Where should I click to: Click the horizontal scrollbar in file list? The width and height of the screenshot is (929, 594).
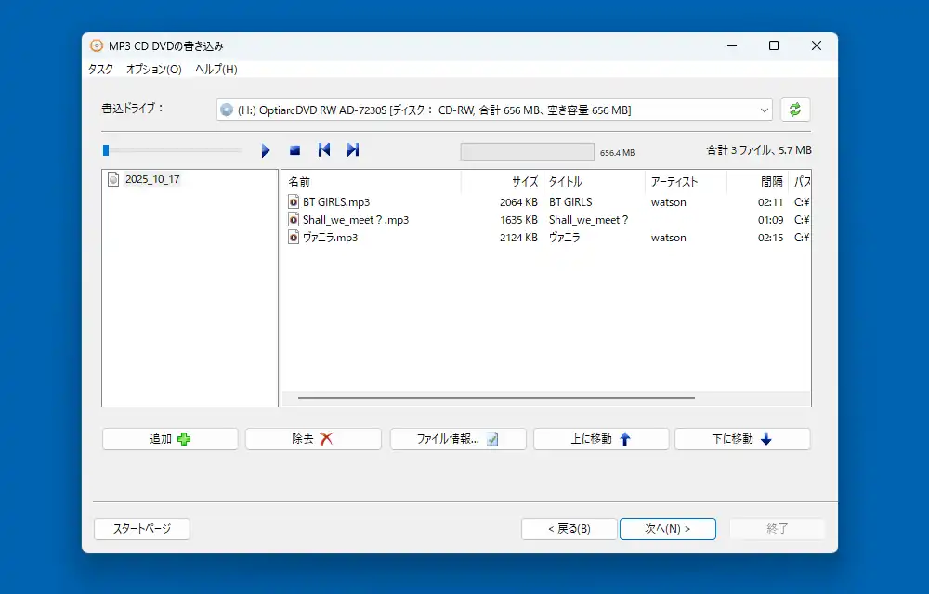[496, 398]
